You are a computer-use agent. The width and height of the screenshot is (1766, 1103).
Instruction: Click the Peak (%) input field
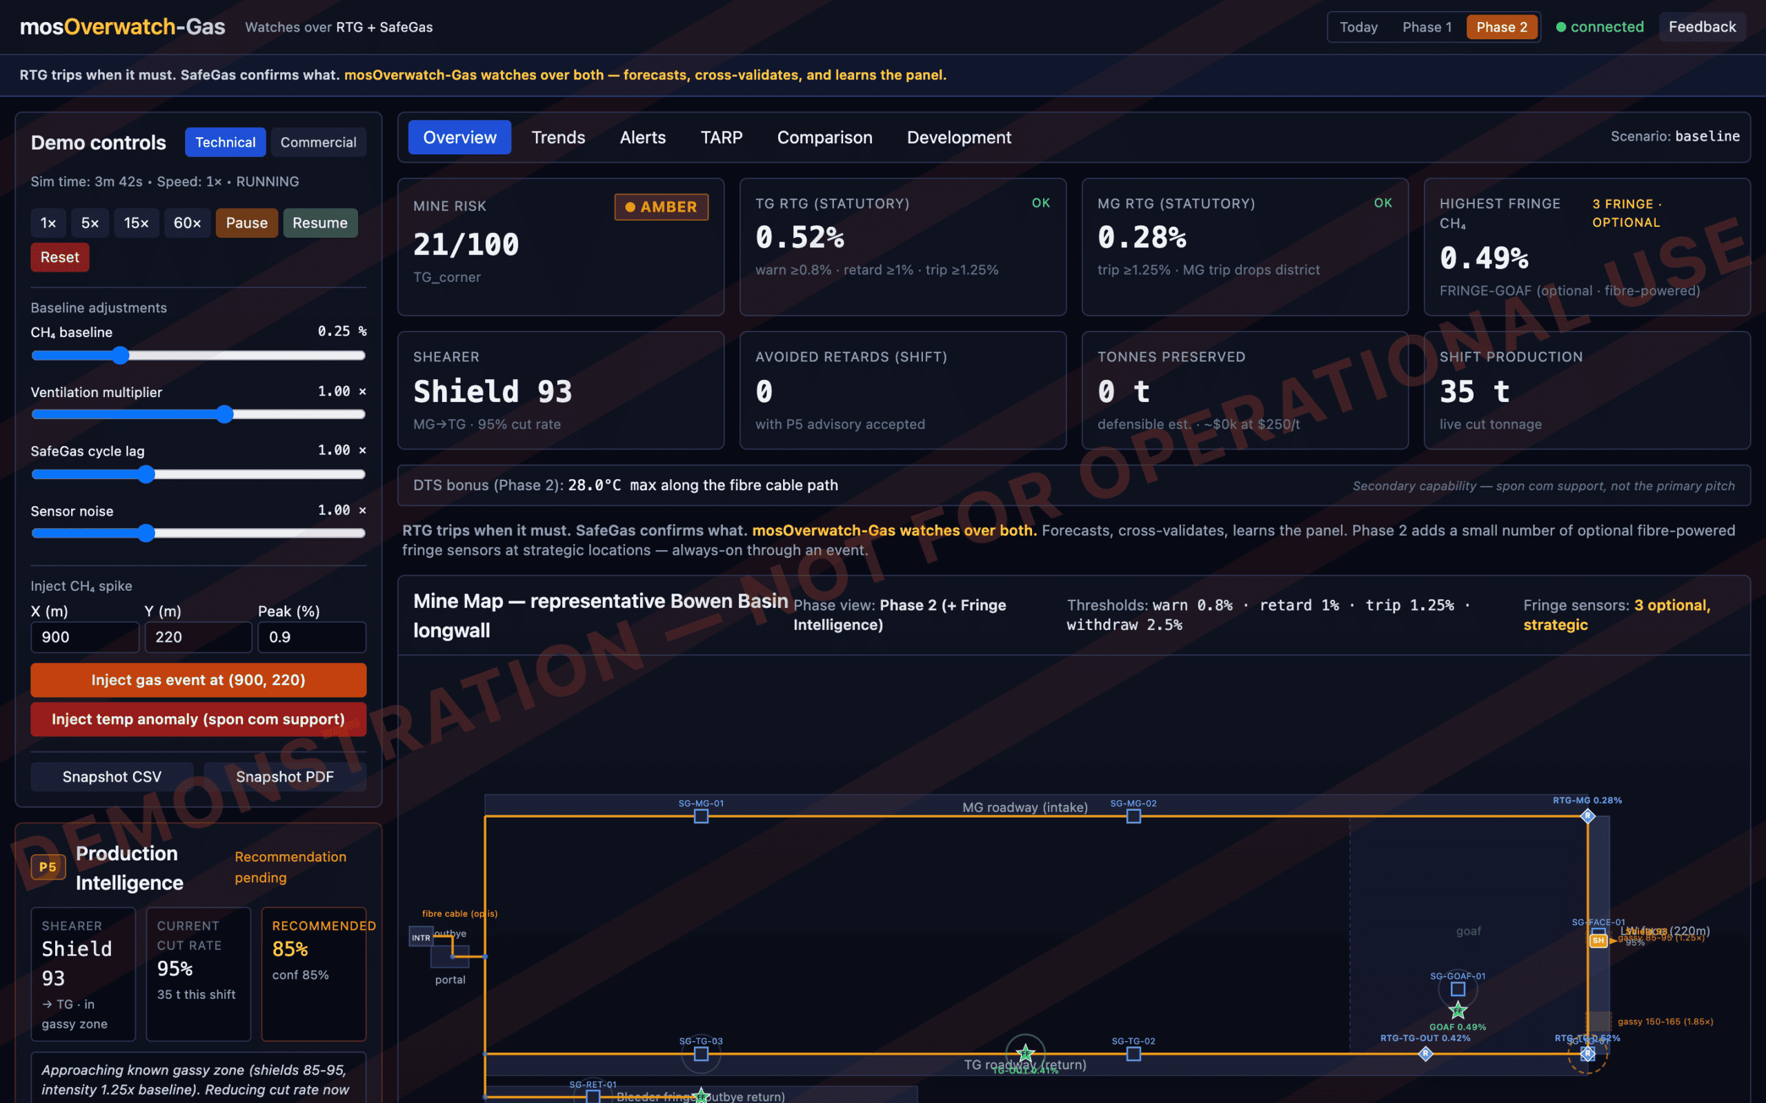pos(312,638)
